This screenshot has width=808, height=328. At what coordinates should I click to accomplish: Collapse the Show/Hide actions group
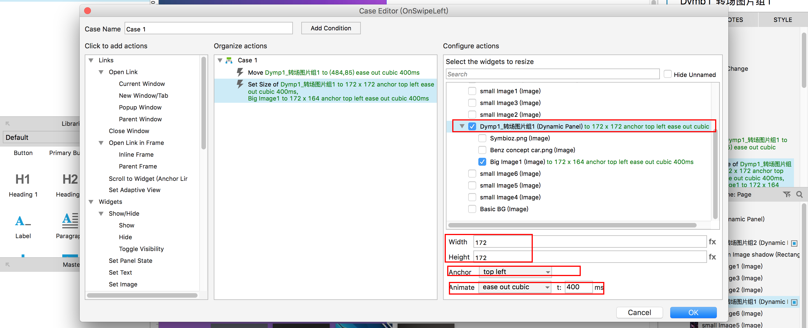pyautogui.click(x=101, y=214)
